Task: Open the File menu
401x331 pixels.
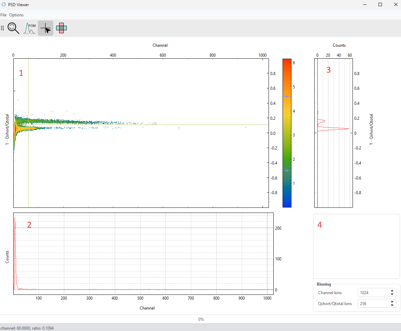Action: (x=3, y=15)
